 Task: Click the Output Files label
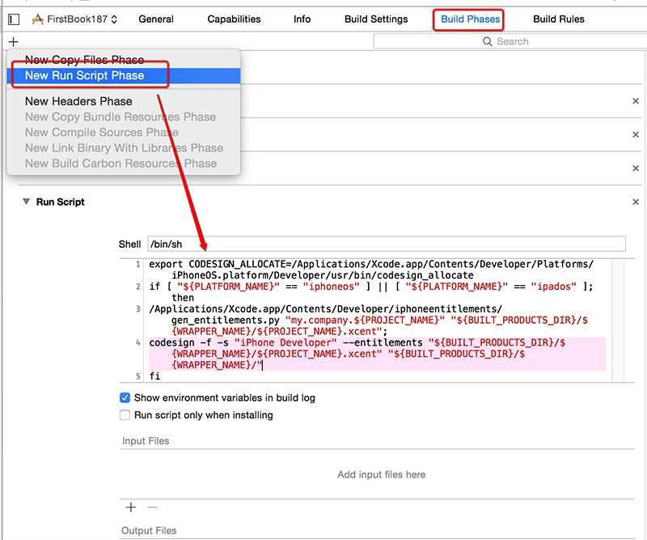click(149, 530)
